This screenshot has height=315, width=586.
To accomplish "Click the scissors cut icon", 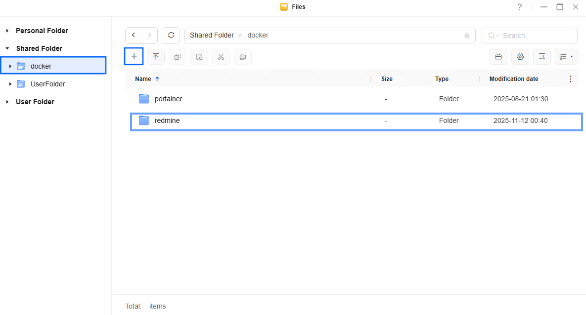I will [x=221, y=57].
